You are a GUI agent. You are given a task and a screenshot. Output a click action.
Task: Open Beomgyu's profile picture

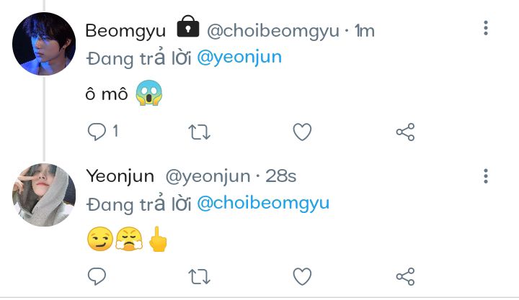(x=44, y=44)
